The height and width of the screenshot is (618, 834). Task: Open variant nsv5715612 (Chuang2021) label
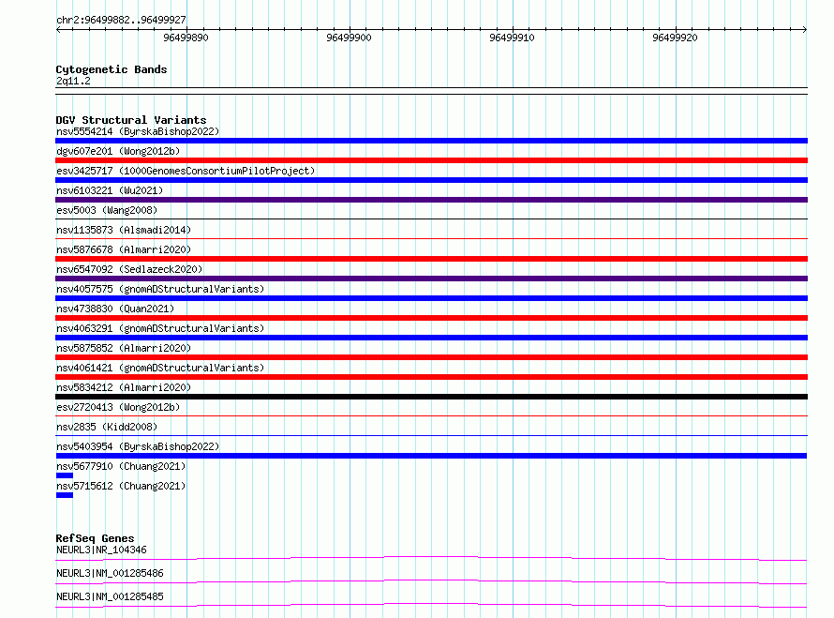[x=121, y=486]
